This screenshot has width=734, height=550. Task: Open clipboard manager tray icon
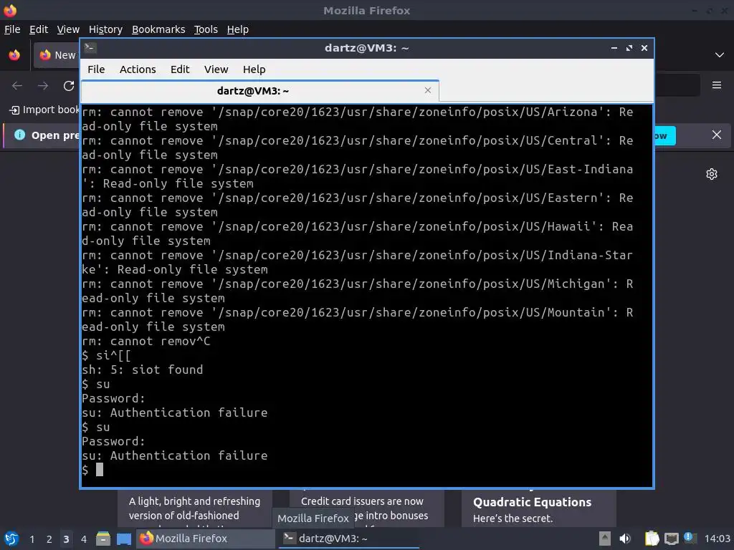click(652, 539)
